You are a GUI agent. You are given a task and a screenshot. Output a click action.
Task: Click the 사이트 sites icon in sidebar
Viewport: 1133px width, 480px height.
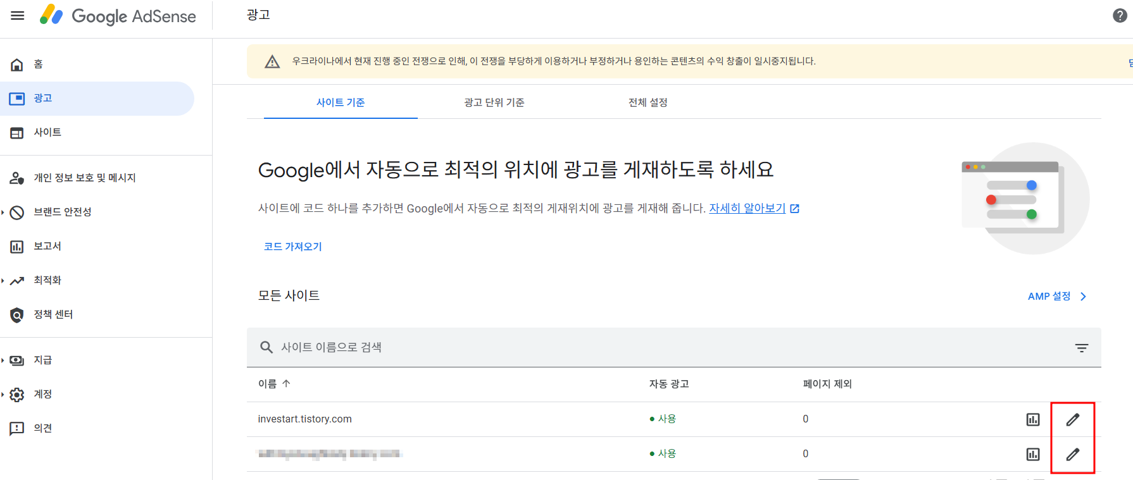[17, 133]
